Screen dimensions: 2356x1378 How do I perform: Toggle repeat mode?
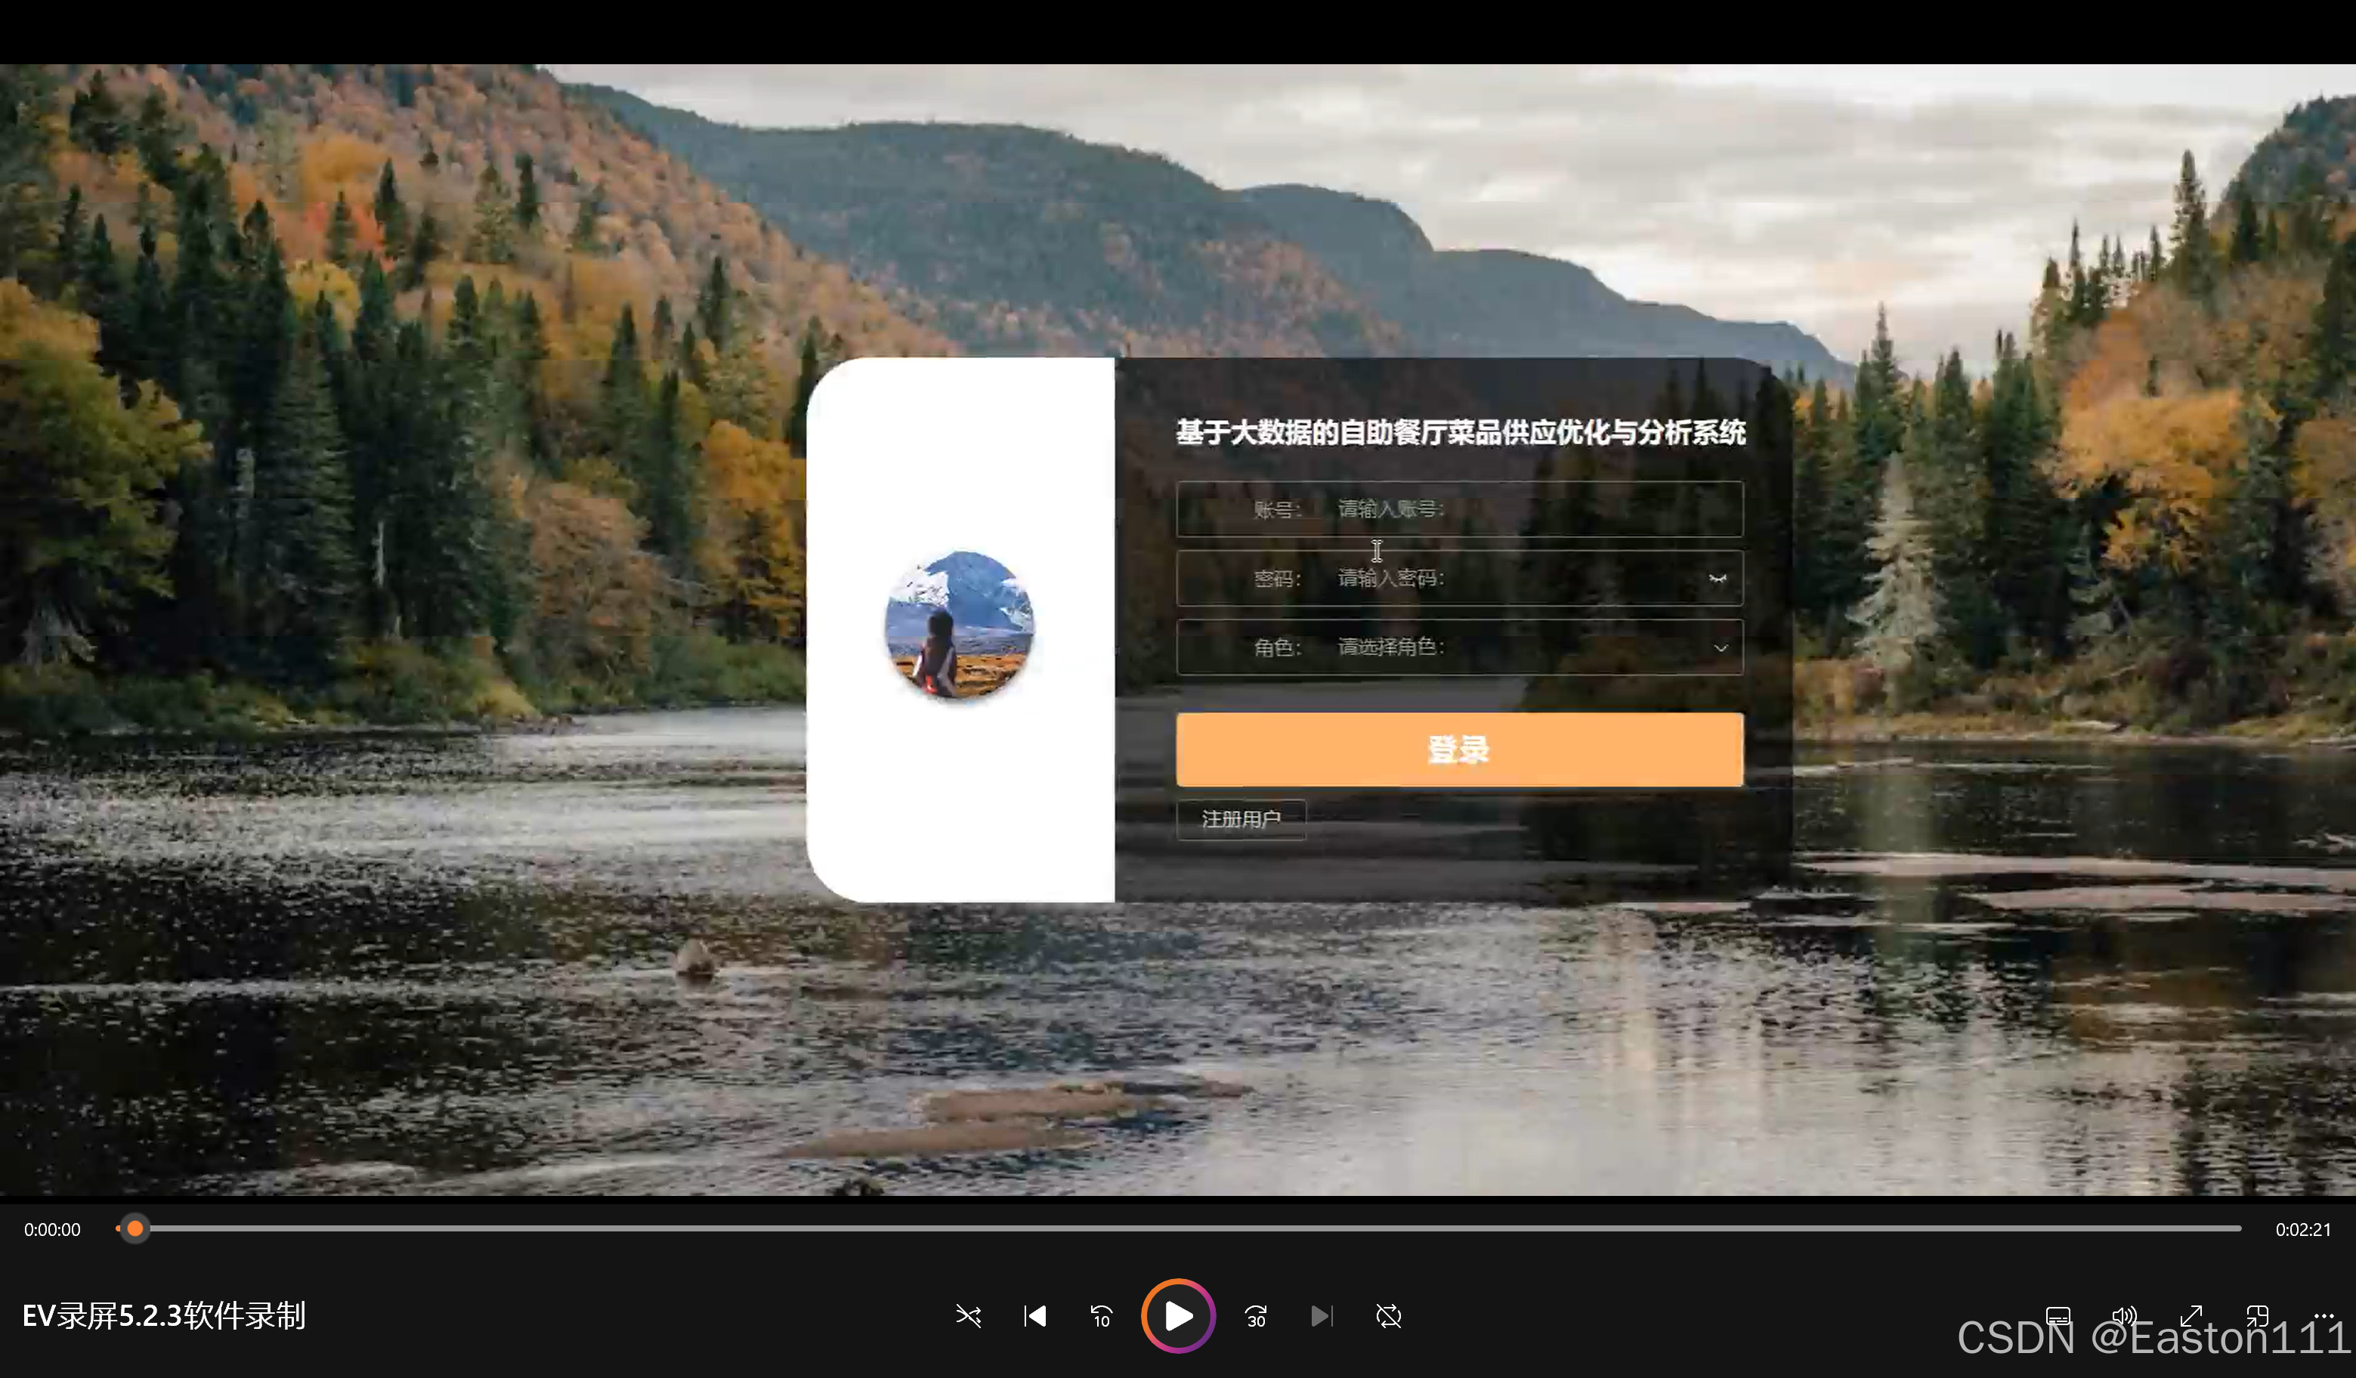(x=1390, y=1316)
